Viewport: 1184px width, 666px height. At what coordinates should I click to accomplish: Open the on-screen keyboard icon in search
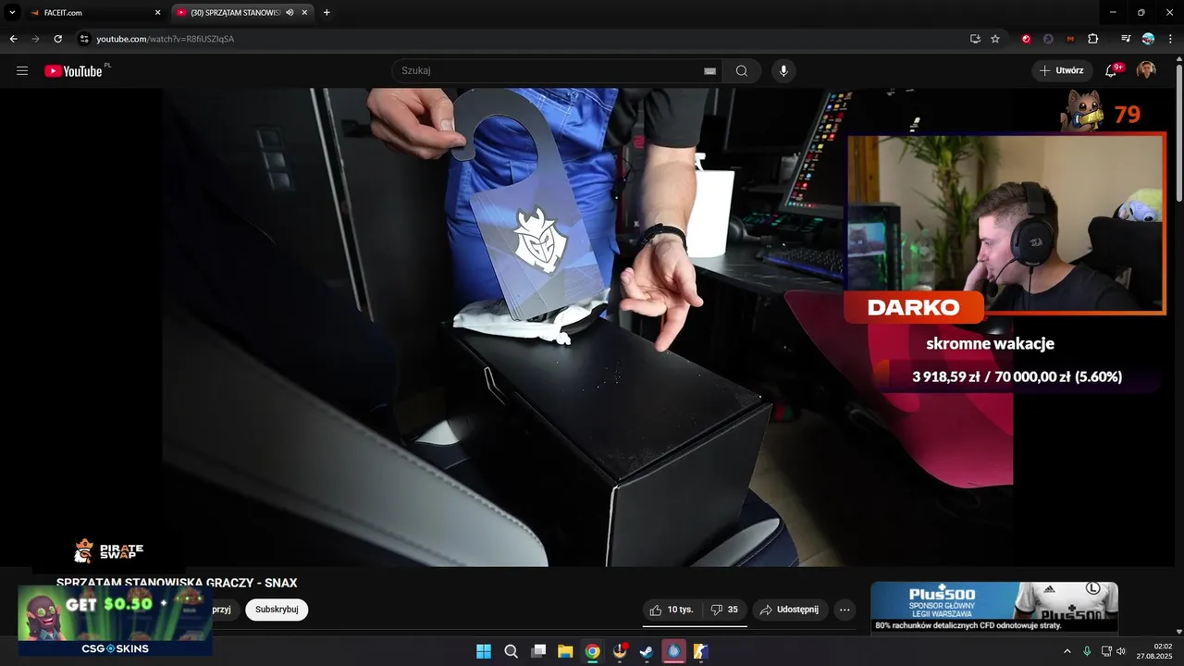(709, 71)
